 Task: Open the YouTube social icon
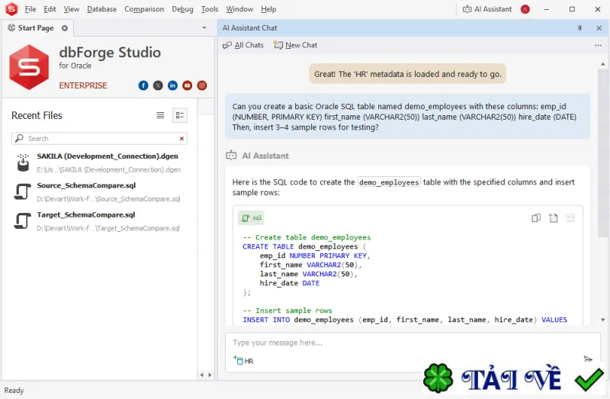pos(187,85)
